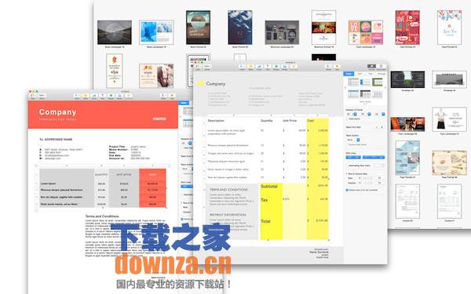This screenshot has width=471, height=294.
Task: Click Shape icon in invoice window toolbar
Action: click(276, 67)
